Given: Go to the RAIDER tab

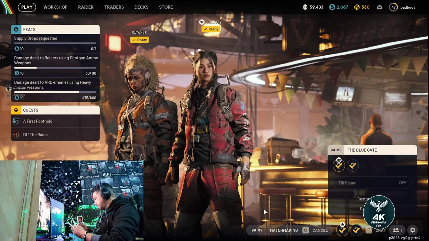Looking at the screenshot, I should pyautogui.click(x=86, y=7).
